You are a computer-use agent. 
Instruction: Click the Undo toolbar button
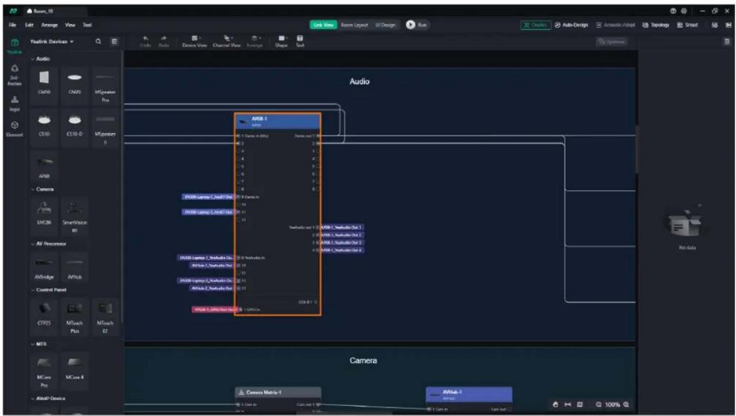(145, 41)
